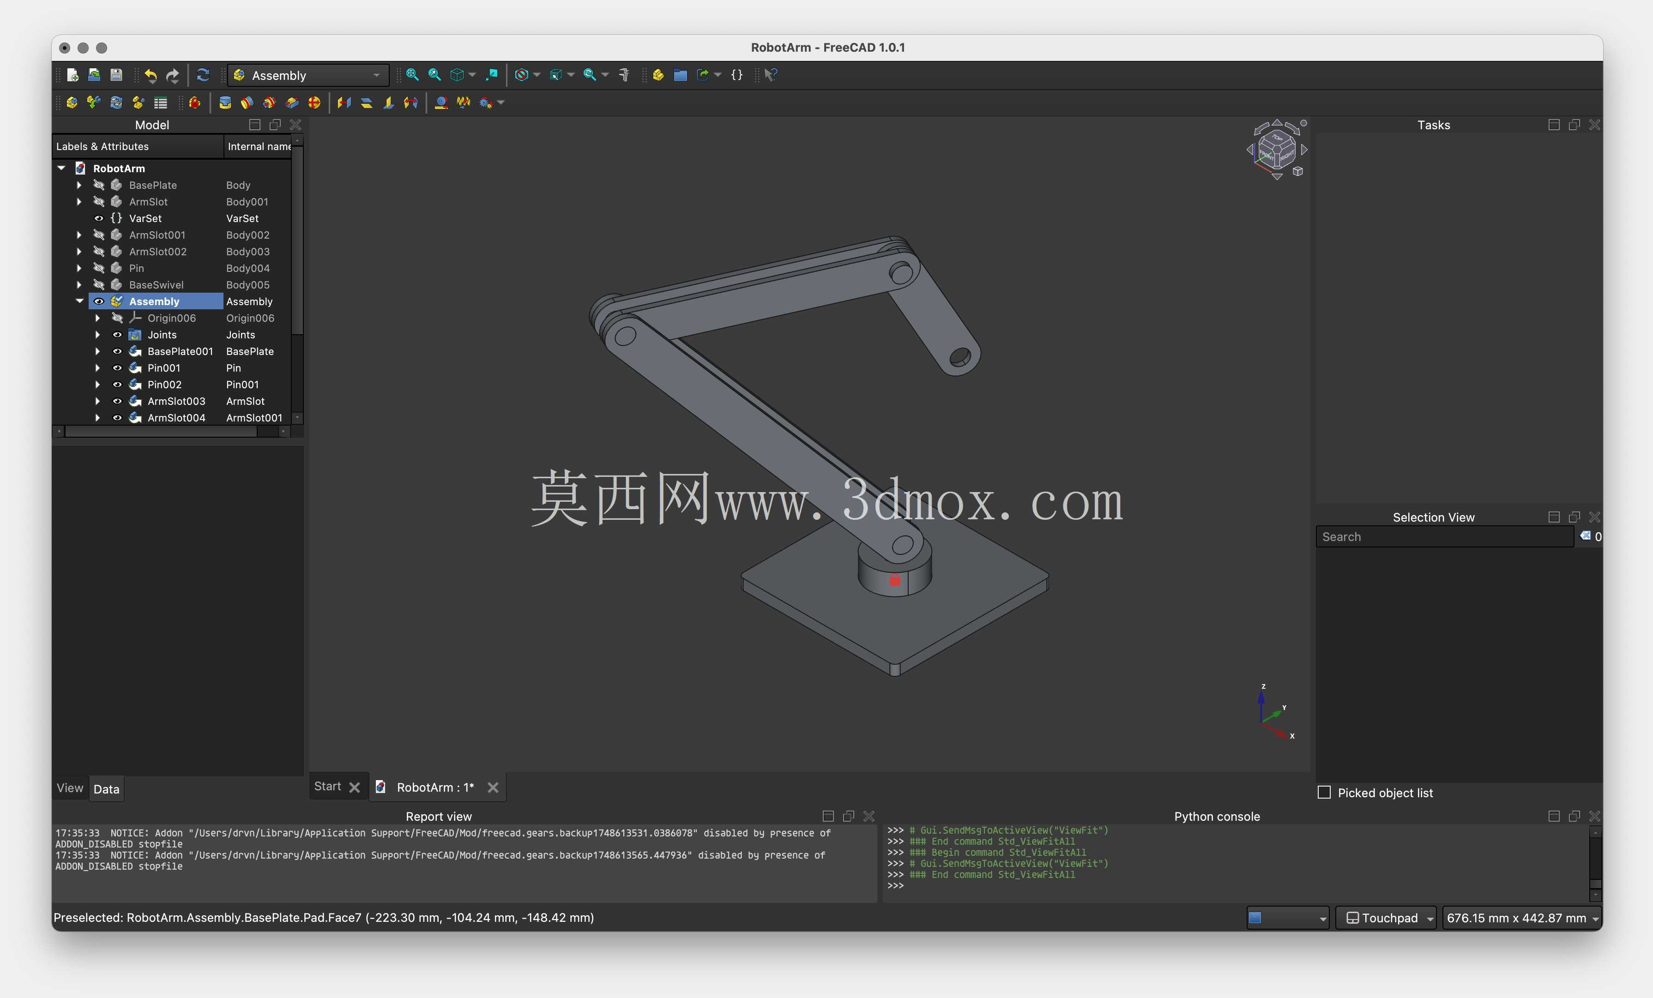The image size is (1653, 998).
Task: Create a Slider joint
Action: (x=292, y=102)
